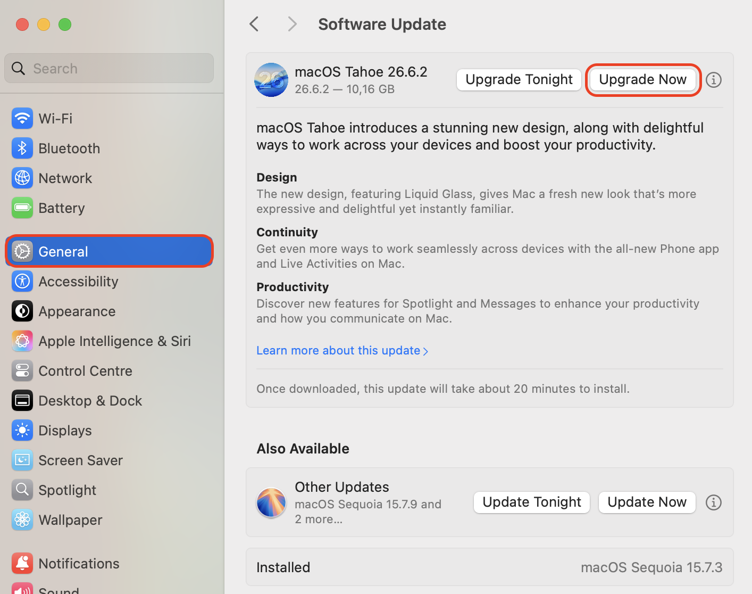Click the '20 minutes to install' note
Viewport: 752px width, 594px height.
(443, 389)
